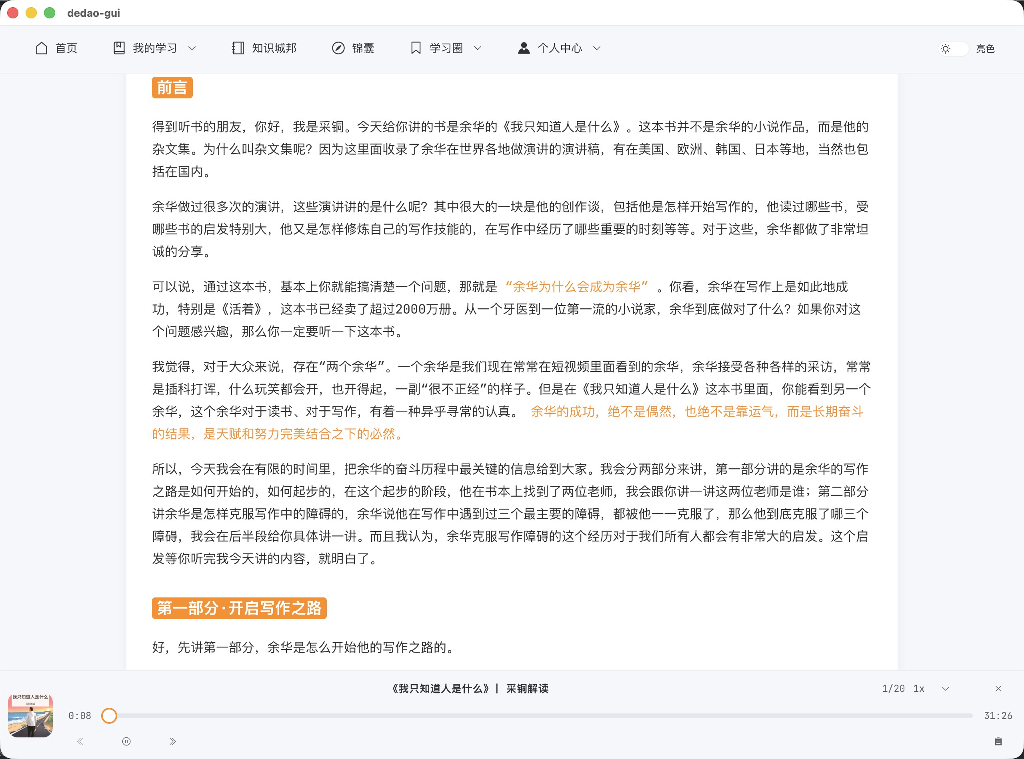1024x759 pixels.
Task: Open the playback speed dropdown chevron
Action: (946, 689)
